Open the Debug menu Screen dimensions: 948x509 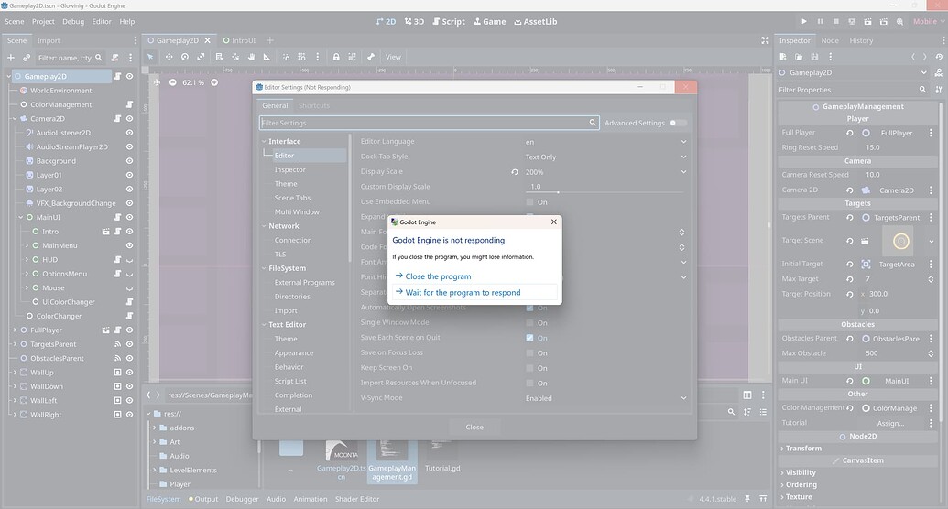73,21
